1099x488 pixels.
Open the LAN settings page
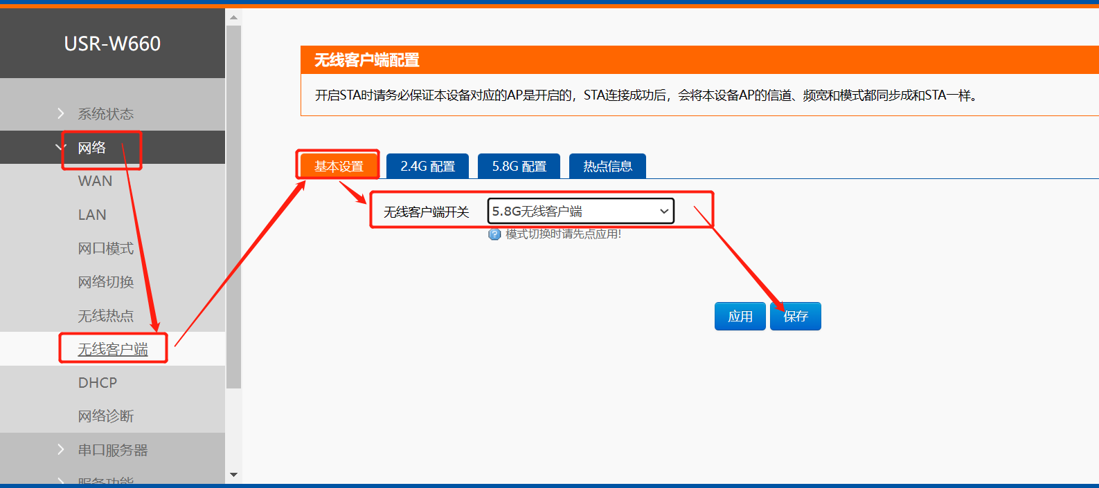(x=92, y=215)
